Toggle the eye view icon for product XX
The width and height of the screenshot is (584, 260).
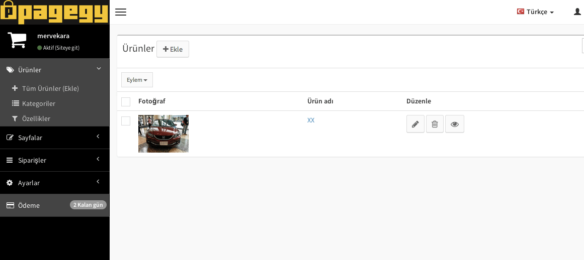click(454, 124)
